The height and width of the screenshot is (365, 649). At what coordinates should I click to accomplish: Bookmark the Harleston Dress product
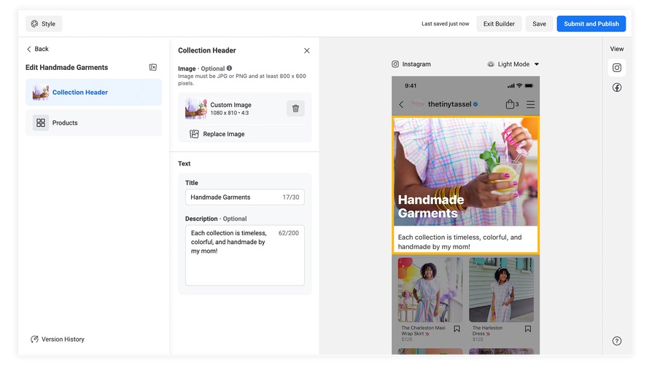tap(528, 329)
